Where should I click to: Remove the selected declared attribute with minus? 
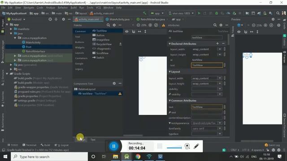[x=223, y=43]
